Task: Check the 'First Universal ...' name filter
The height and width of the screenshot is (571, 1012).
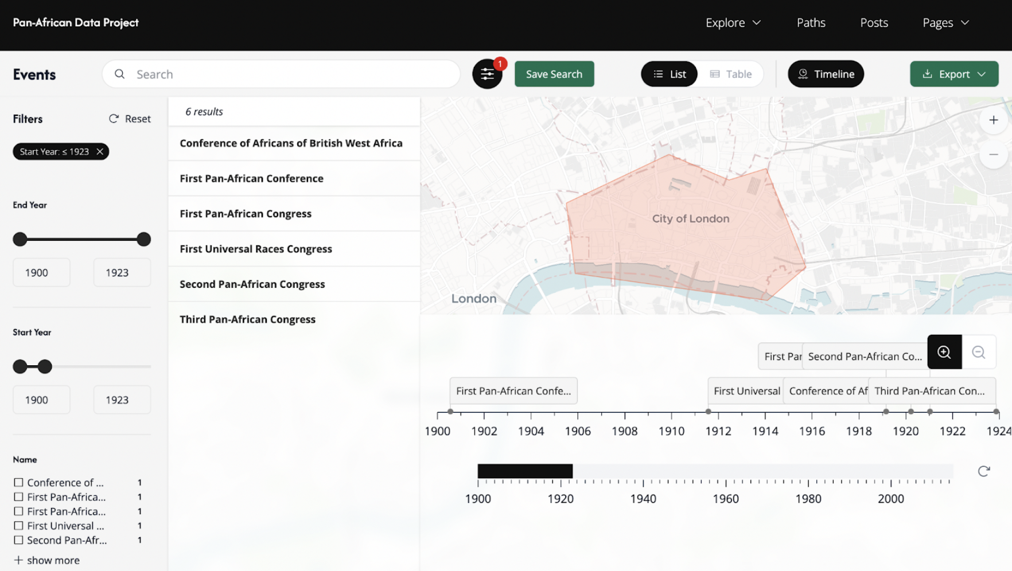Action: [x=18, y=526]
